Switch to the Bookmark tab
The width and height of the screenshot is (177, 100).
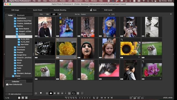(21, 15)
